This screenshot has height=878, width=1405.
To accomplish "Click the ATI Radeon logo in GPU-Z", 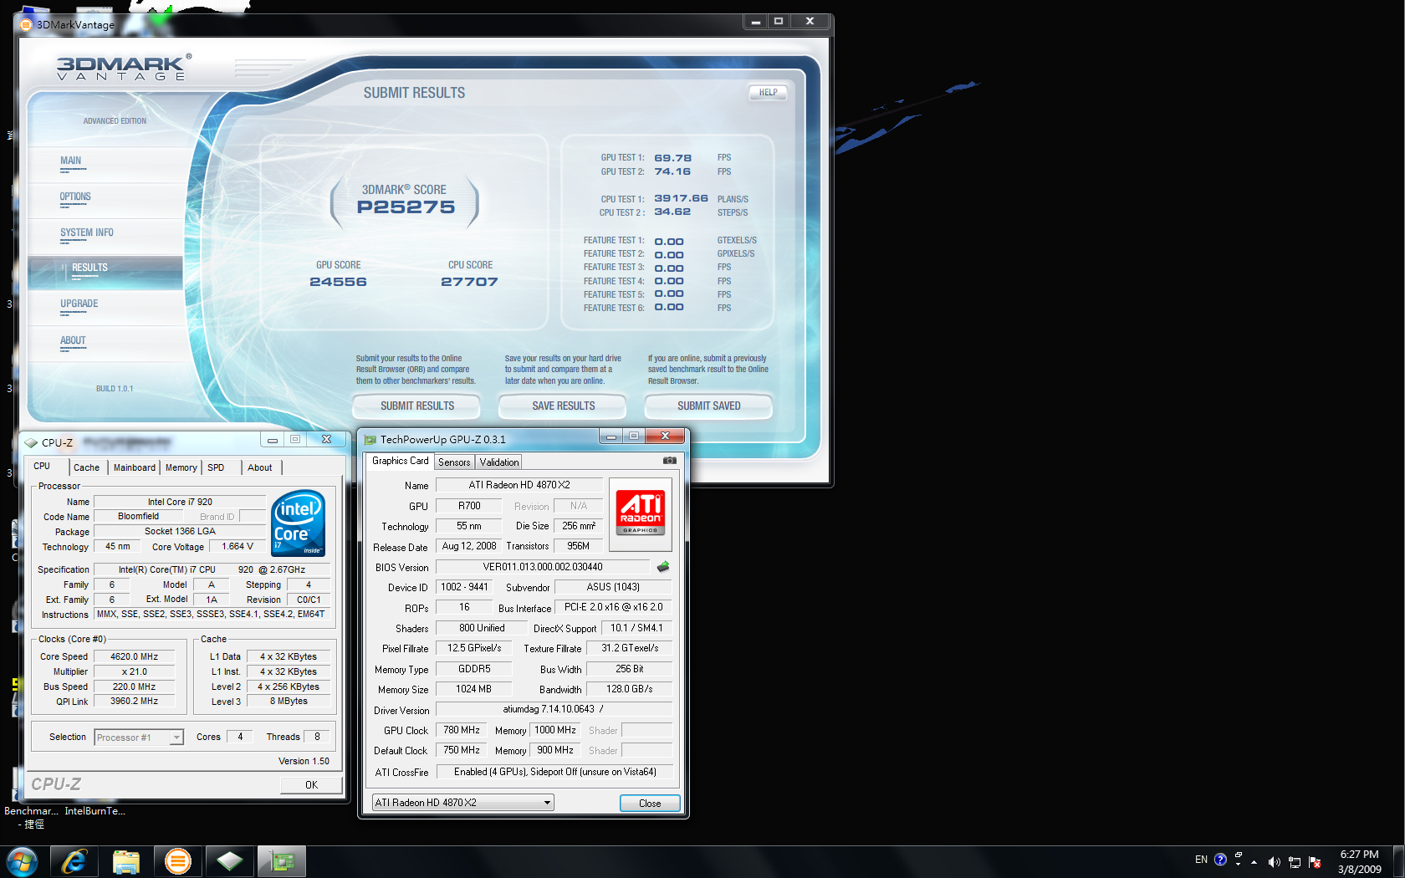I will 641,513.
